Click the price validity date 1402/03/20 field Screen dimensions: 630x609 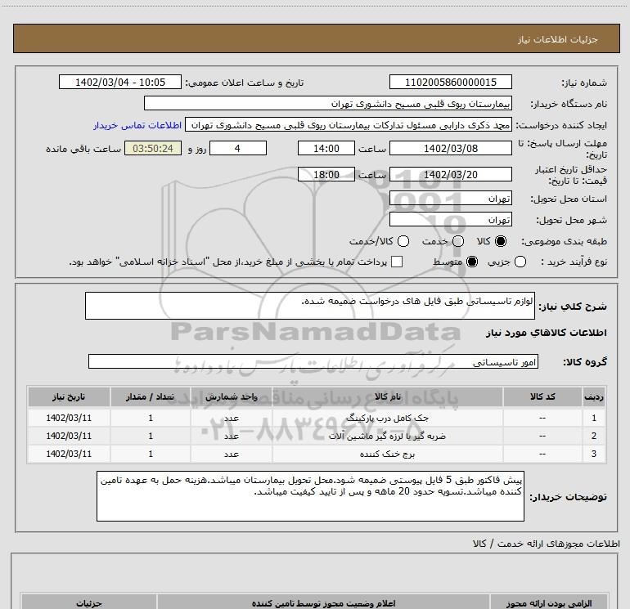pos(450,175)
